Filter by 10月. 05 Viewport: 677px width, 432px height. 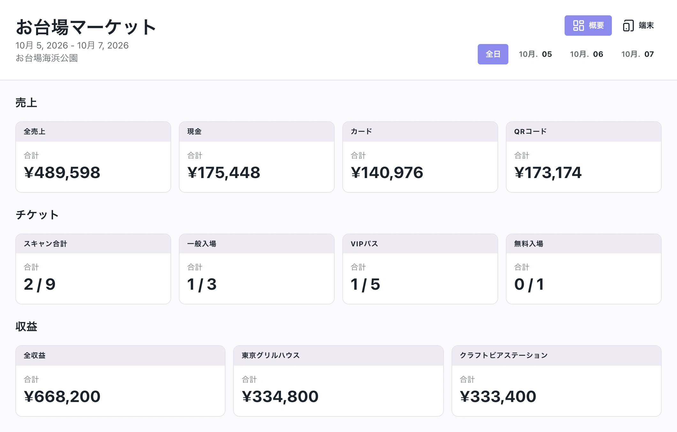(x=535, y=54)
